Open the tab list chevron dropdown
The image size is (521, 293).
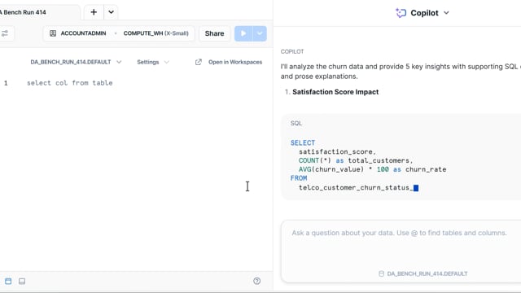point(111,12)
